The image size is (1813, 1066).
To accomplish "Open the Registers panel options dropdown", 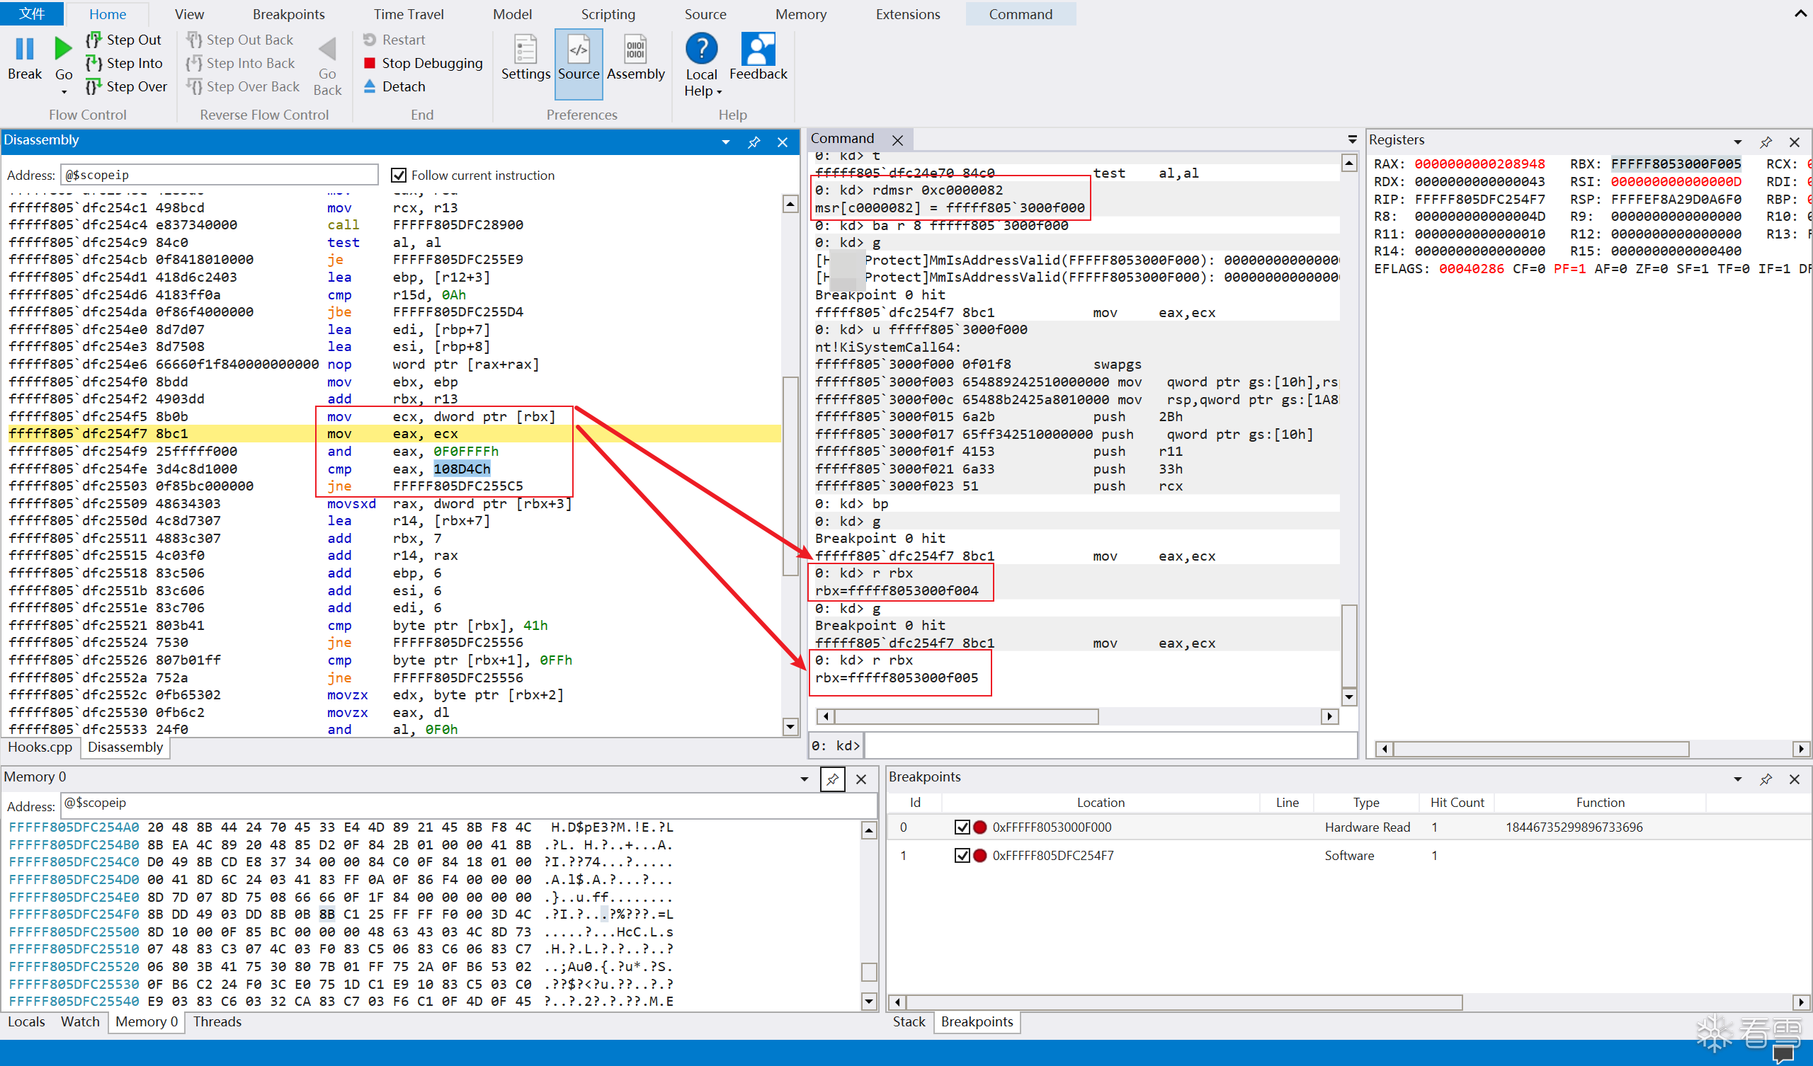I will pyautogui.click(x=1737, y=142).
